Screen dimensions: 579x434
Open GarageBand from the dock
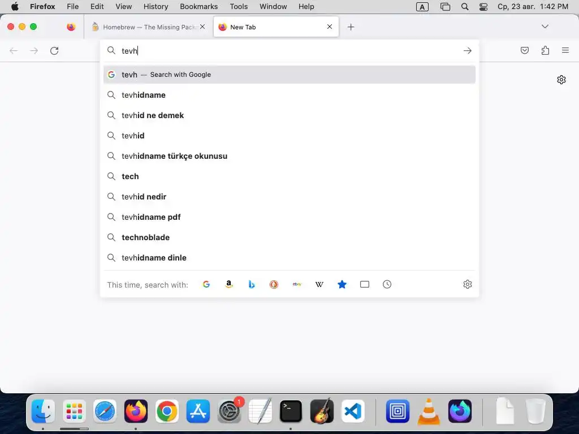322,411
